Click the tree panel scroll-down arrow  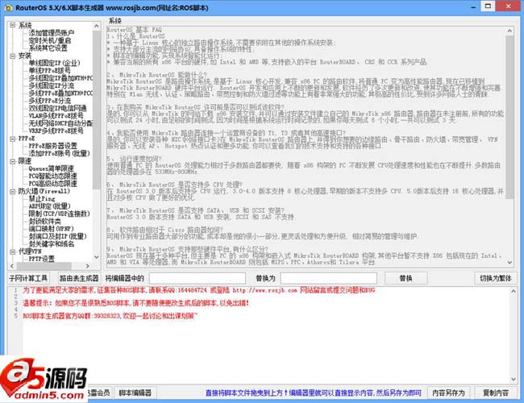(x=97, y=257)
